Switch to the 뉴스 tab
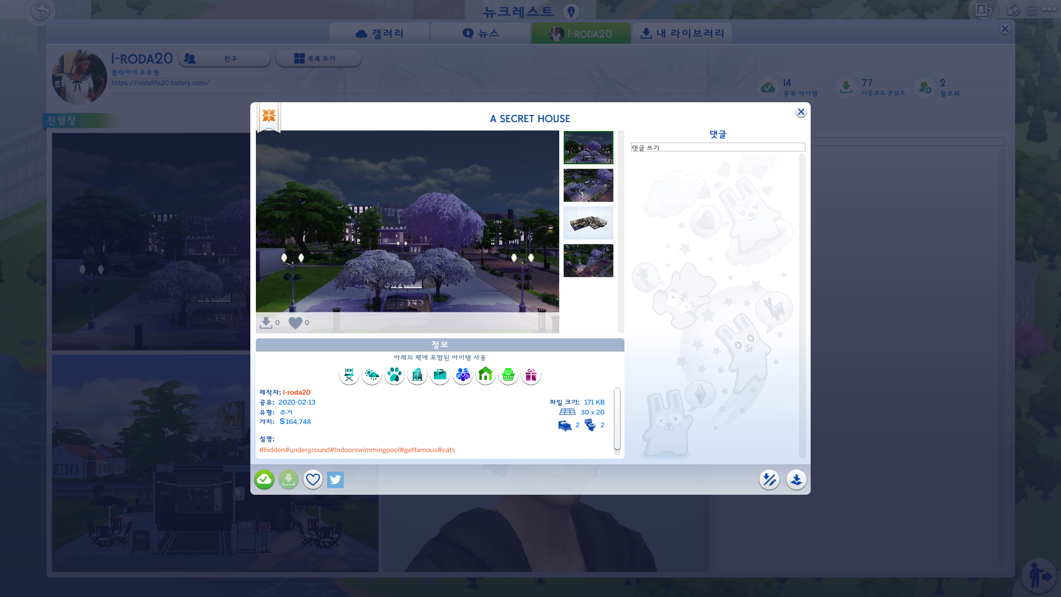Screen dimensions: 1061x597 480,33
